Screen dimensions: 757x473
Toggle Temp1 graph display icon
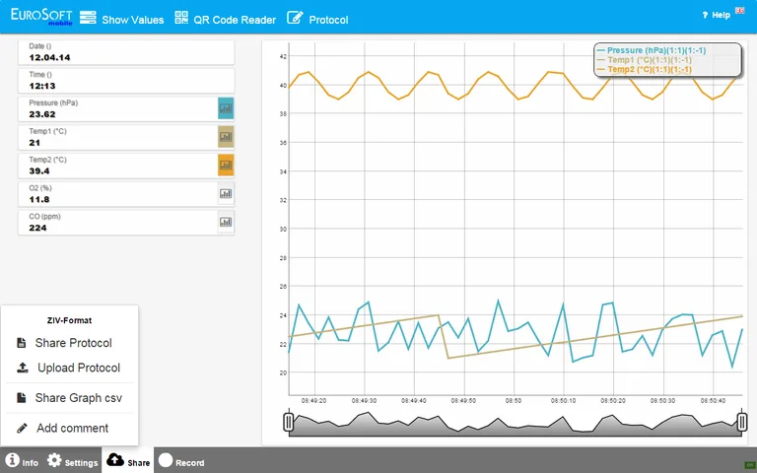click(x=226, y=137)
